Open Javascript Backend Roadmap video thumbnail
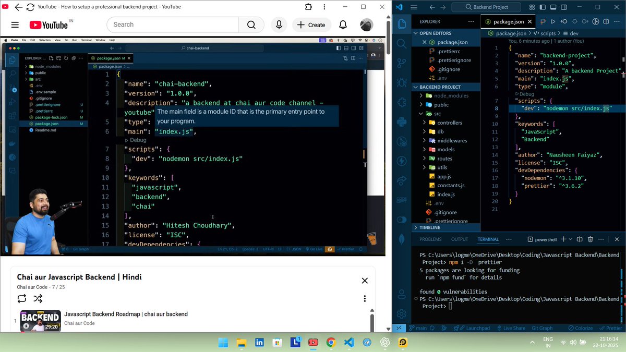The width and height of the screenshot is (626, 352). click(x=41, y=321)
